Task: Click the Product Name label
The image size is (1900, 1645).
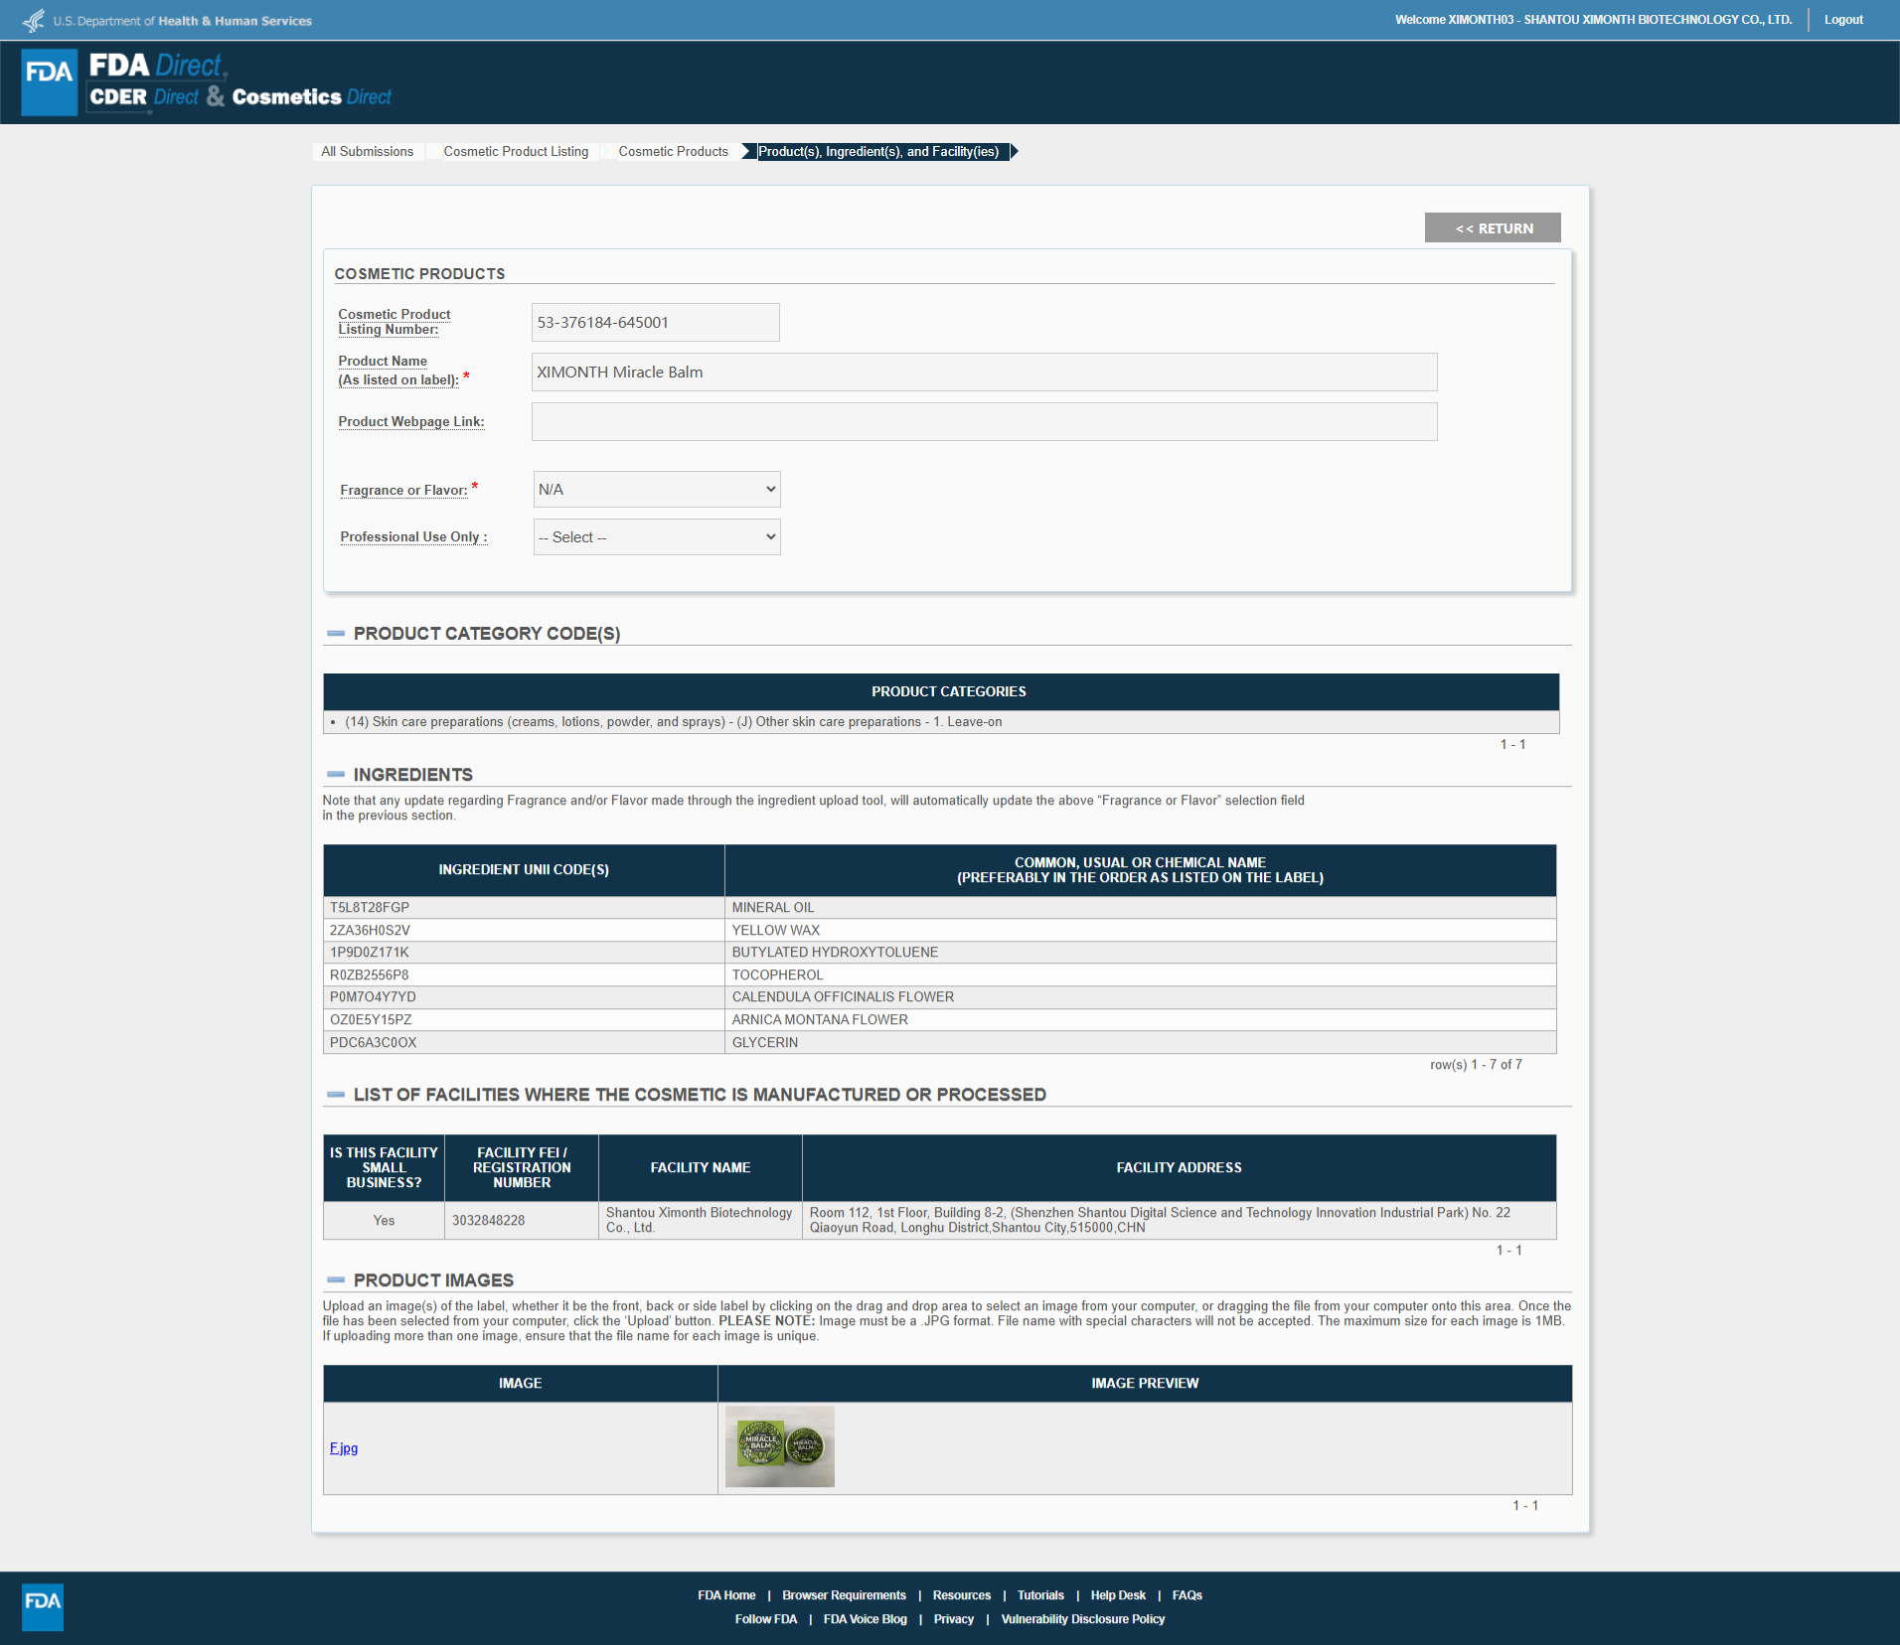Action: click(x=398, y=371)
